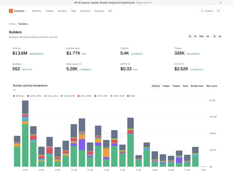233x176 pixels.
Task: Click the 5.28K New users value
Action: click(72, 69)
